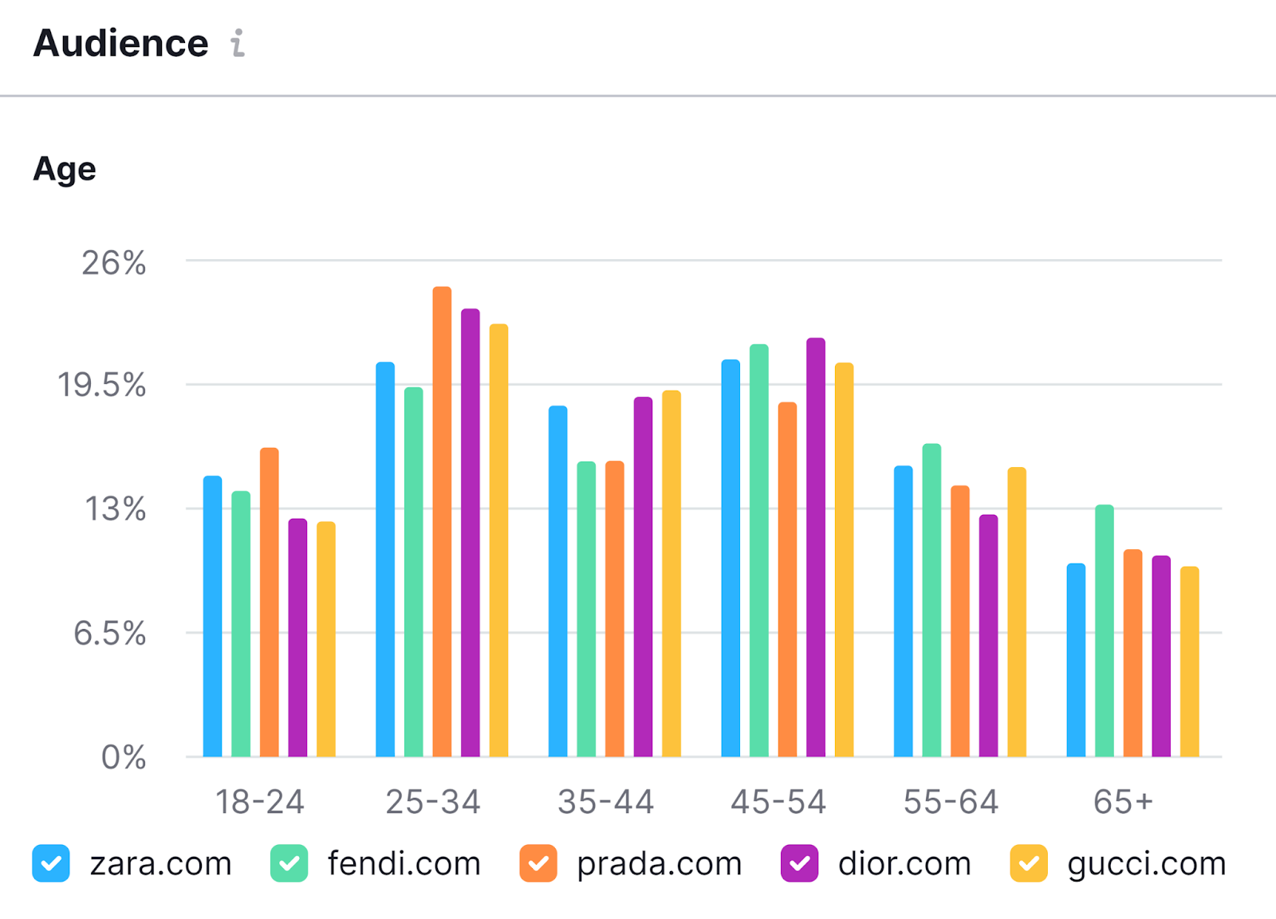This screenshot has height=919, width=1276.
Task: Click the gucci.com yellow checkmark icon
Action: click(1030, 863)
